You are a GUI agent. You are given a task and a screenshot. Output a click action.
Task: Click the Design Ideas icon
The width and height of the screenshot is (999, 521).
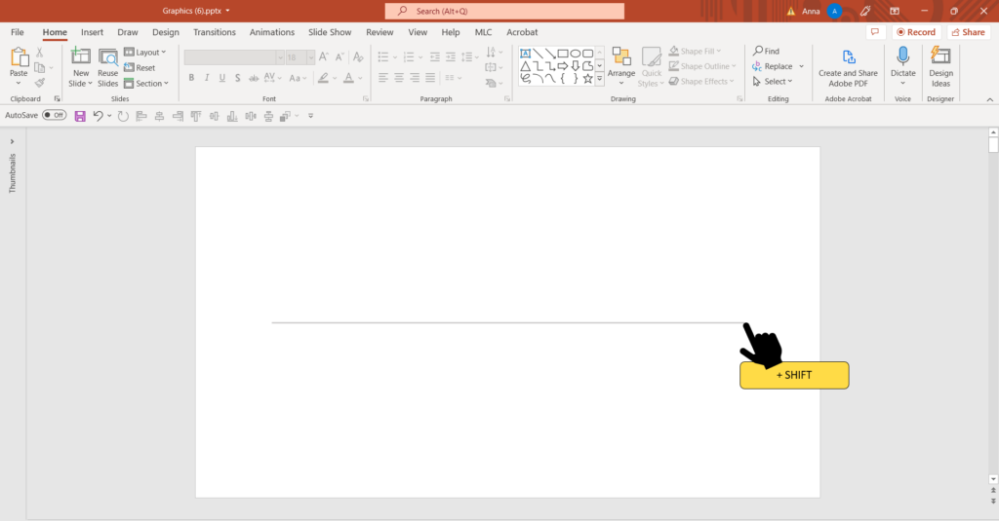(x=940, y=66)
